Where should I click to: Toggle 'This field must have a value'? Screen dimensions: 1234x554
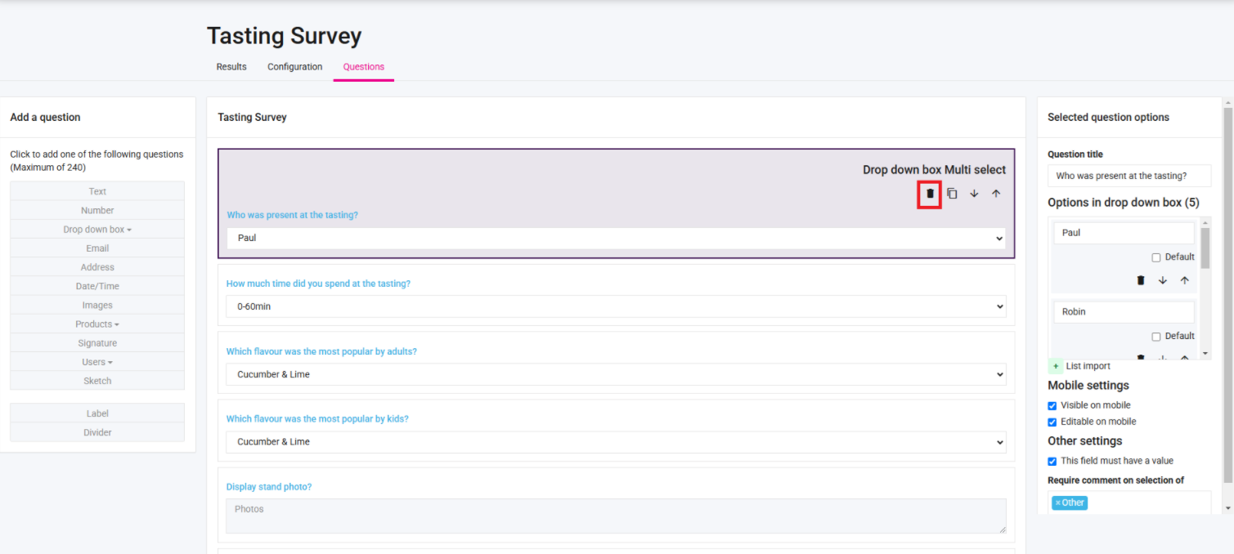[x=1052, y=461]
